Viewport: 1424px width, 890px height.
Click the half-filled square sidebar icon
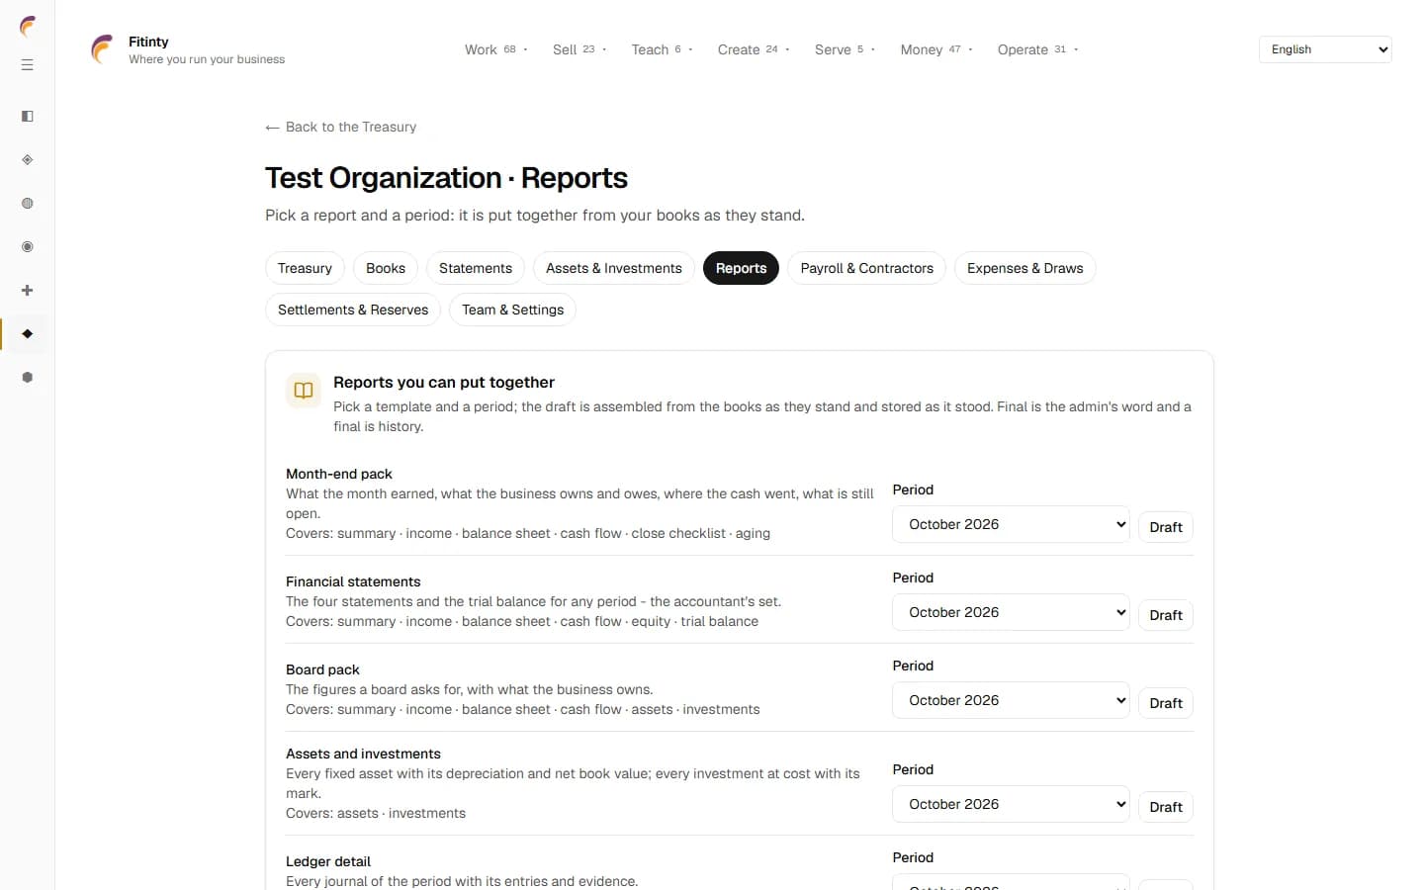(28, 117)
